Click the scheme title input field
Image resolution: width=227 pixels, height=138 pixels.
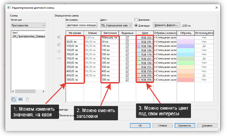[81, 25]
